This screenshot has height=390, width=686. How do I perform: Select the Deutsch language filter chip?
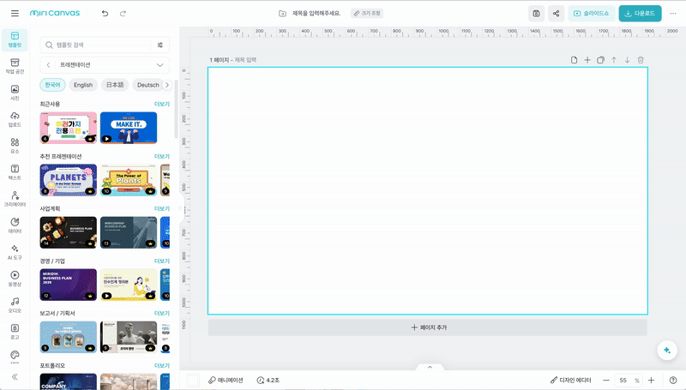tap(147, 85)
